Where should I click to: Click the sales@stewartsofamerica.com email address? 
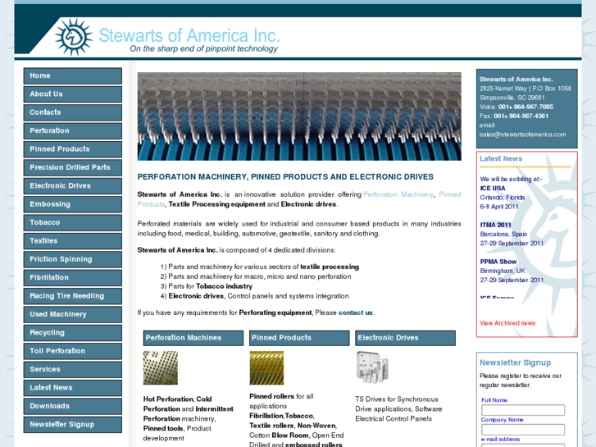click(x=523, y=135)
